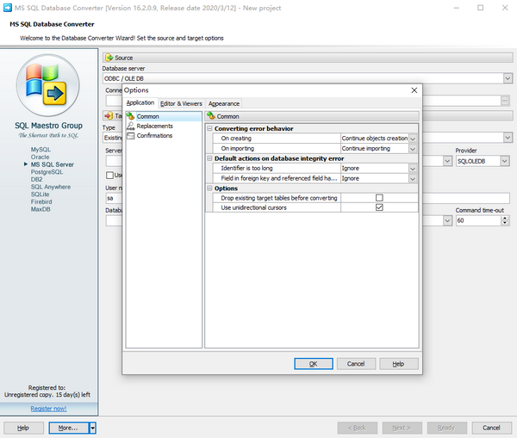Click the More... button

pos(68,428)
